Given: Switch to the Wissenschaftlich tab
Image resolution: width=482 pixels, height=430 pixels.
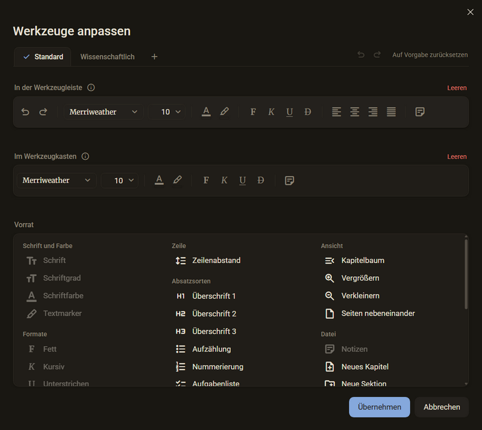Looking at the screenshot, I should click(x=107, y=57).
